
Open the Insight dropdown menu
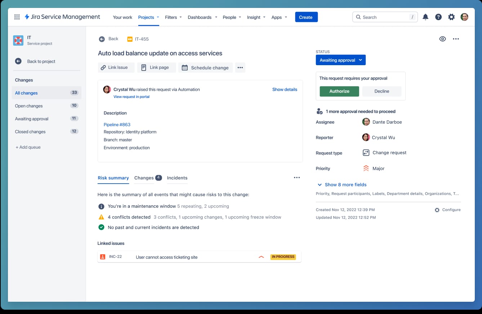(256, 17)
